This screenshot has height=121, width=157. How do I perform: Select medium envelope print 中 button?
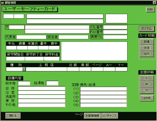tap(147, 84)
